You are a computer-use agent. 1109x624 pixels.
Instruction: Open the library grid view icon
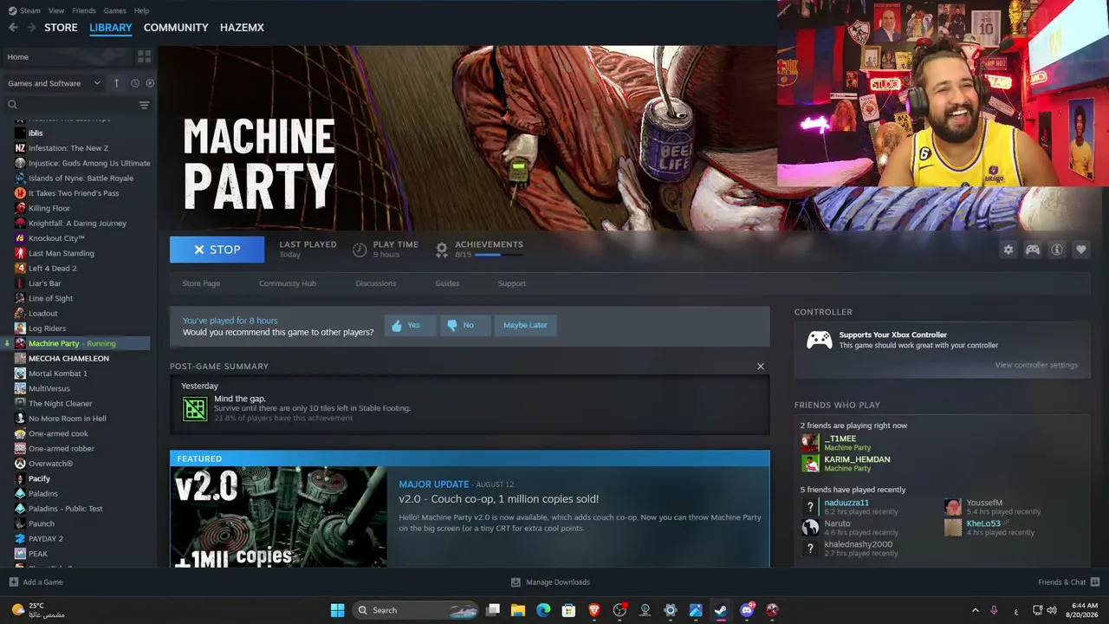(144, 56)
